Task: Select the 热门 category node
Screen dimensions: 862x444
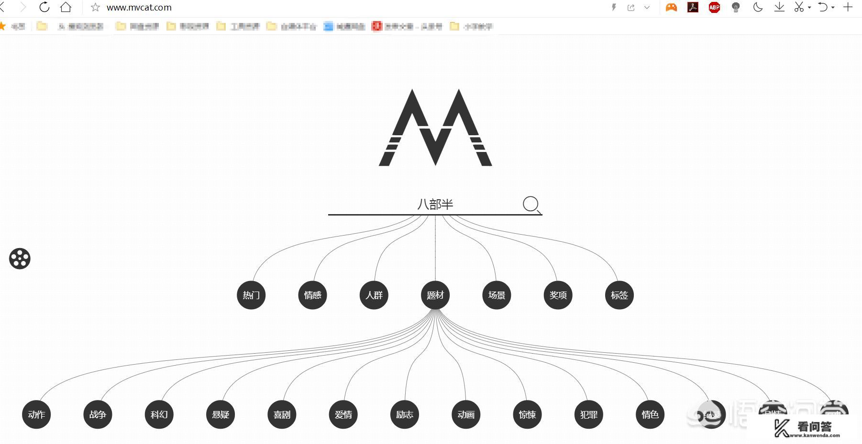Action: coord(251,295)
